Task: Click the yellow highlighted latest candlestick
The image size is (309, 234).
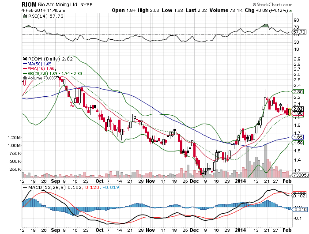Action: click(x=289, y=112)
